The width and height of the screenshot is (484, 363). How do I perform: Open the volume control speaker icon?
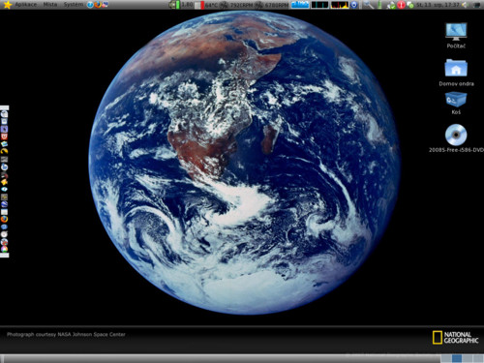(x=465, y=5)
